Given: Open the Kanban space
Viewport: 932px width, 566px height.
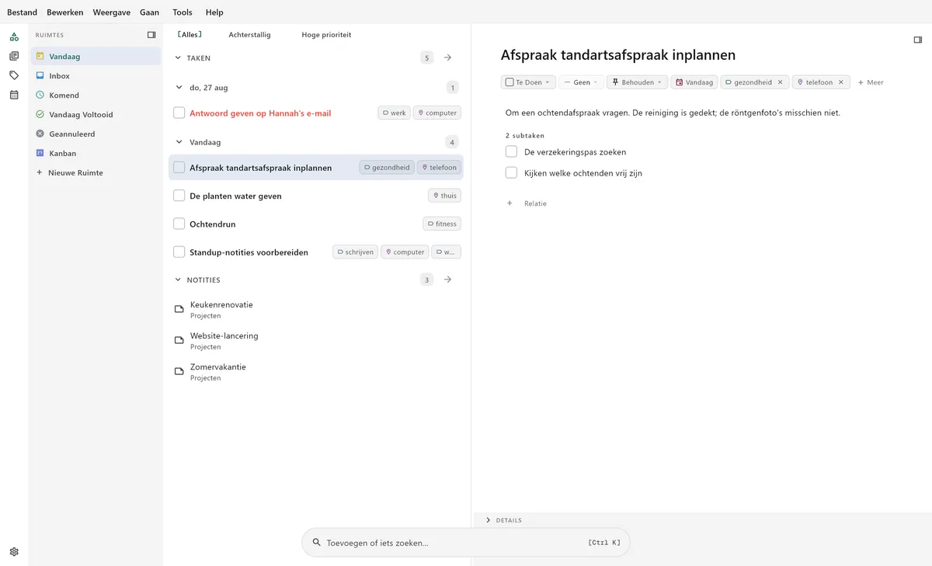Looking at the screenshot, I should coord(96,154).
